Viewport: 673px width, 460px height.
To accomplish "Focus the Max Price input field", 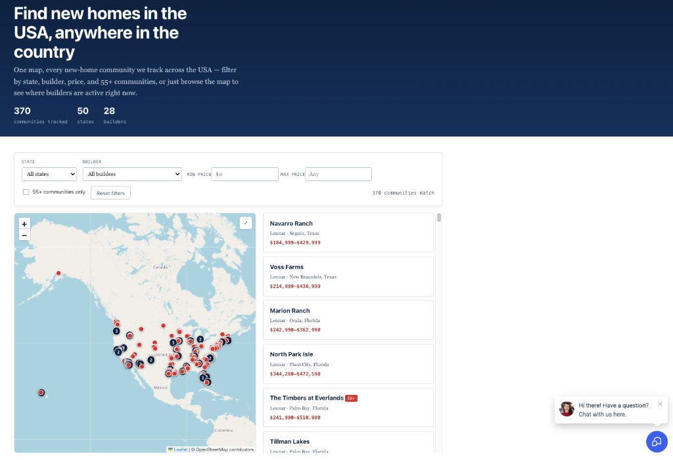I will (x=338, y=174).
